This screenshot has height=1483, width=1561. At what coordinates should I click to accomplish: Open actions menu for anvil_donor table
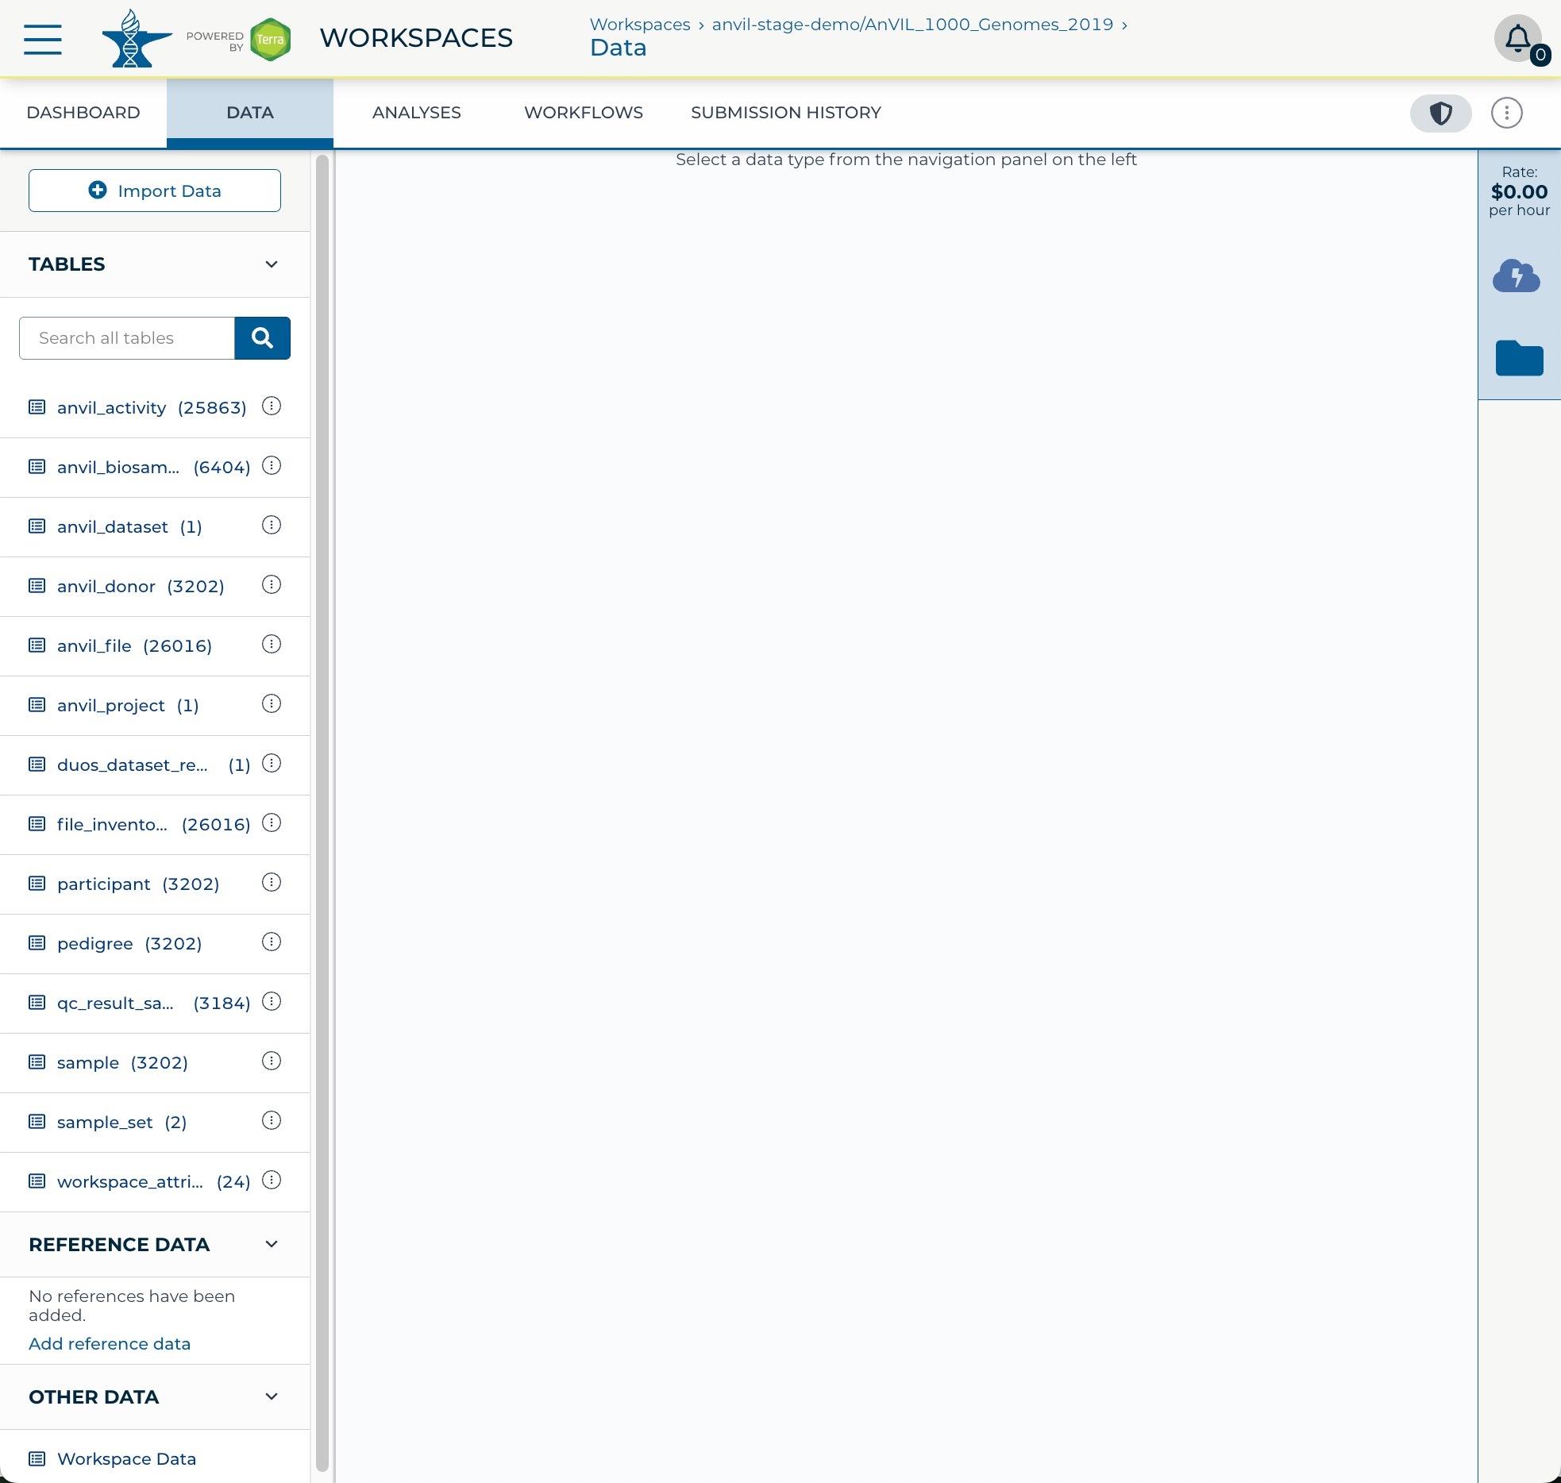272,585
